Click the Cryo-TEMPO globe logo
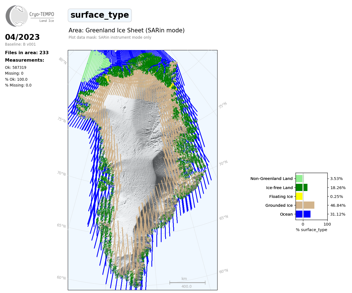The width and height of the screenshot is (352, 293). [17, 16]
